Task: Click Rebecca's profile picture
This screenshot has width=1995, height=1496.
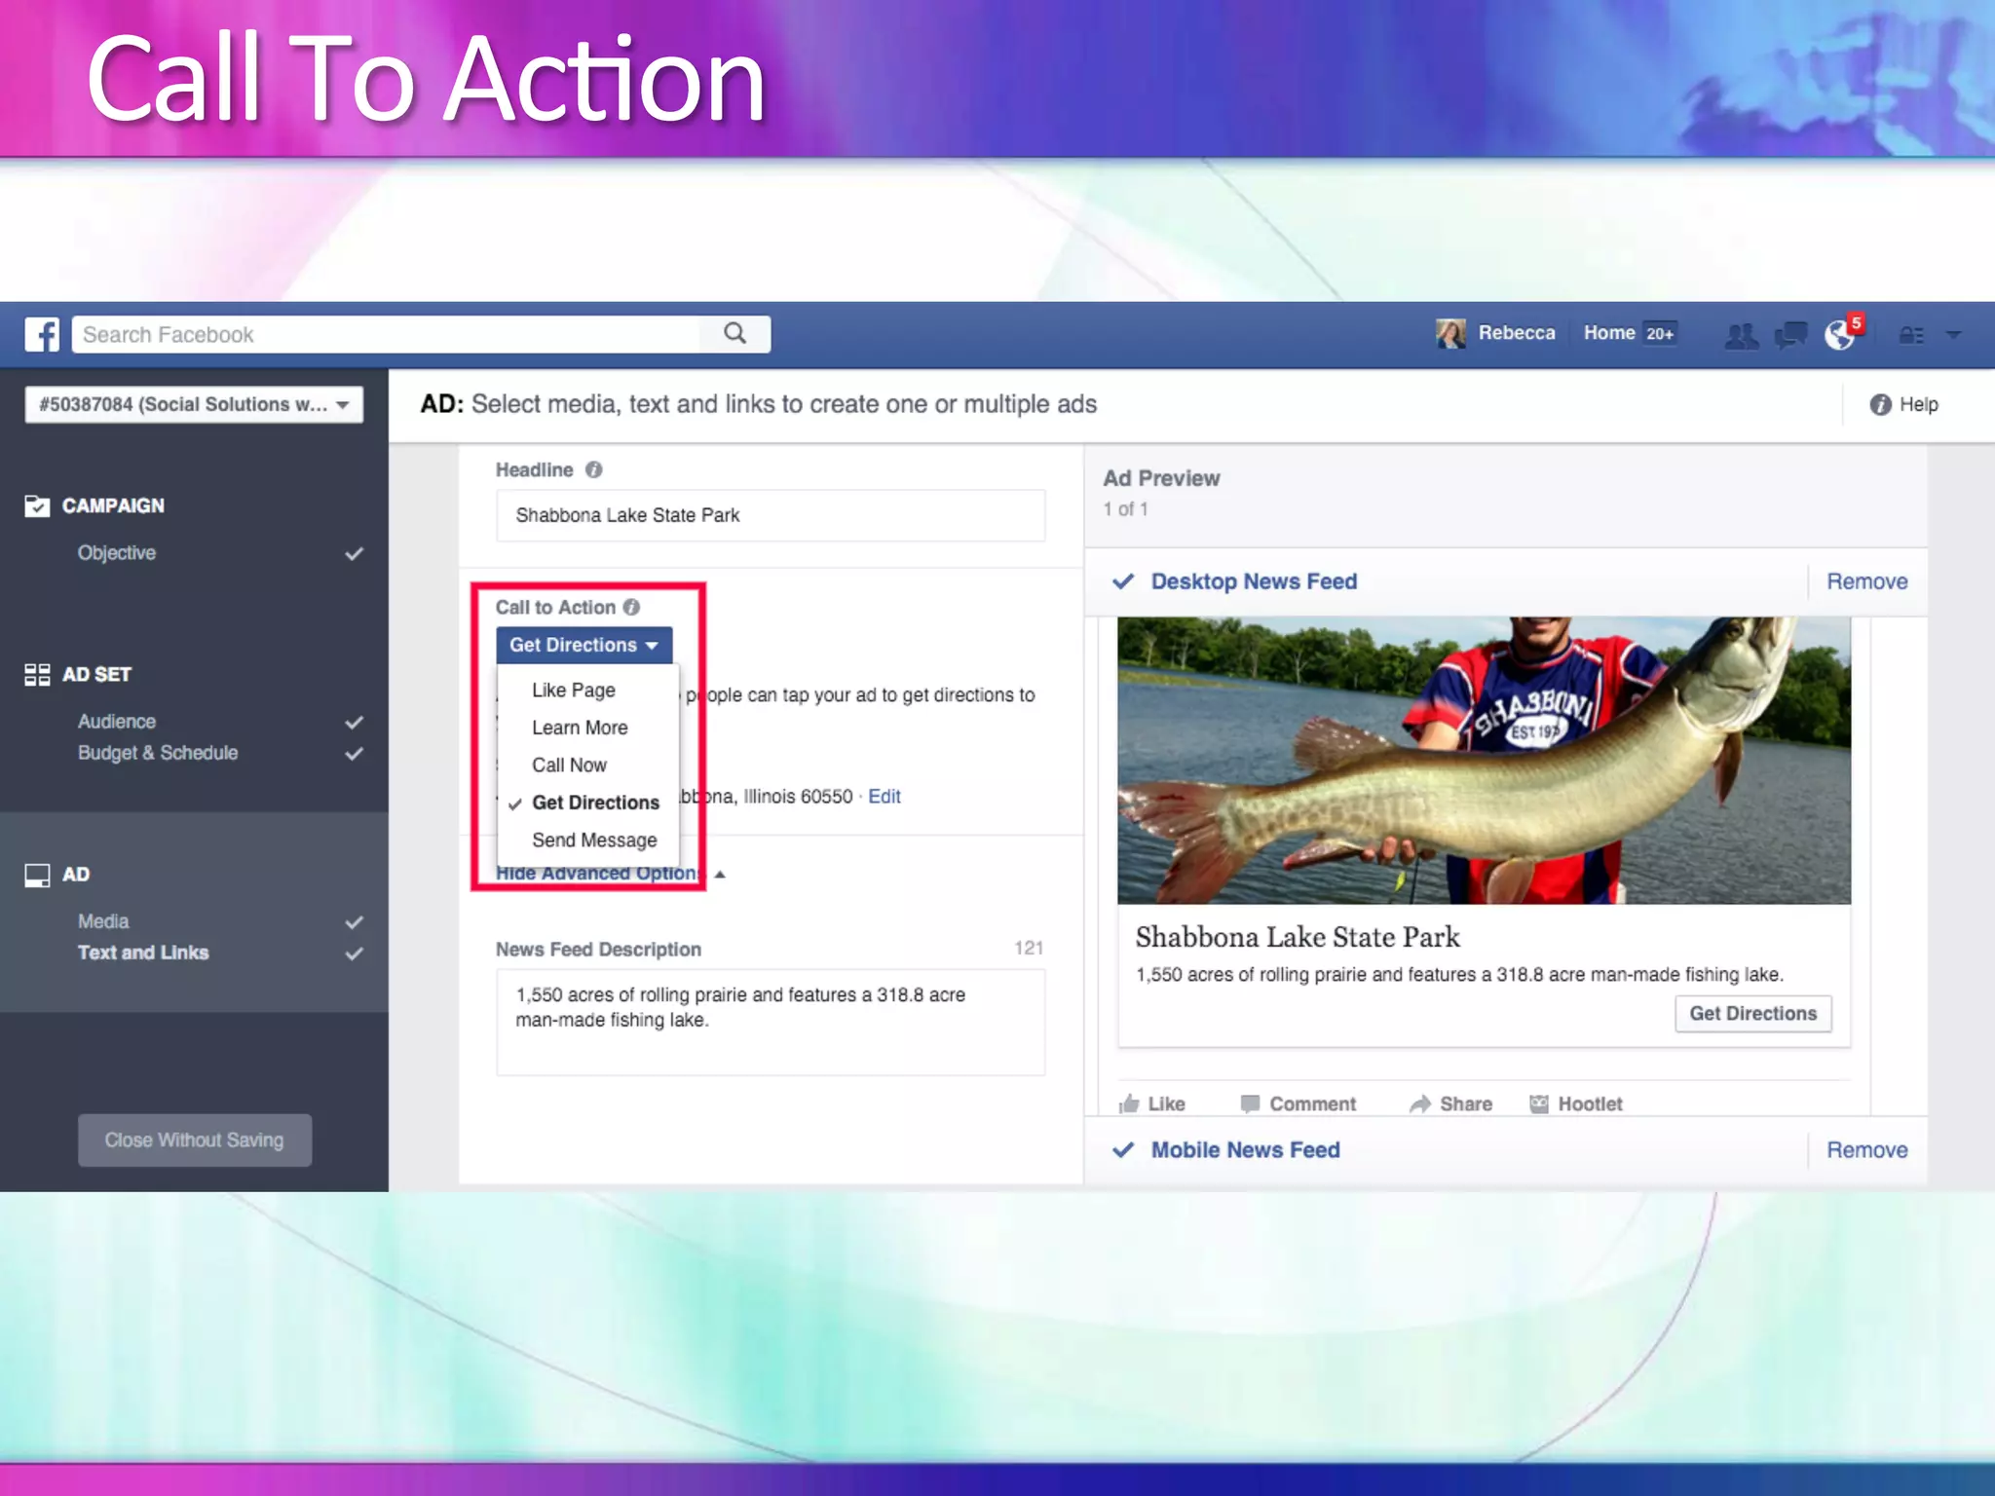Action: [x=1450, y=333]
